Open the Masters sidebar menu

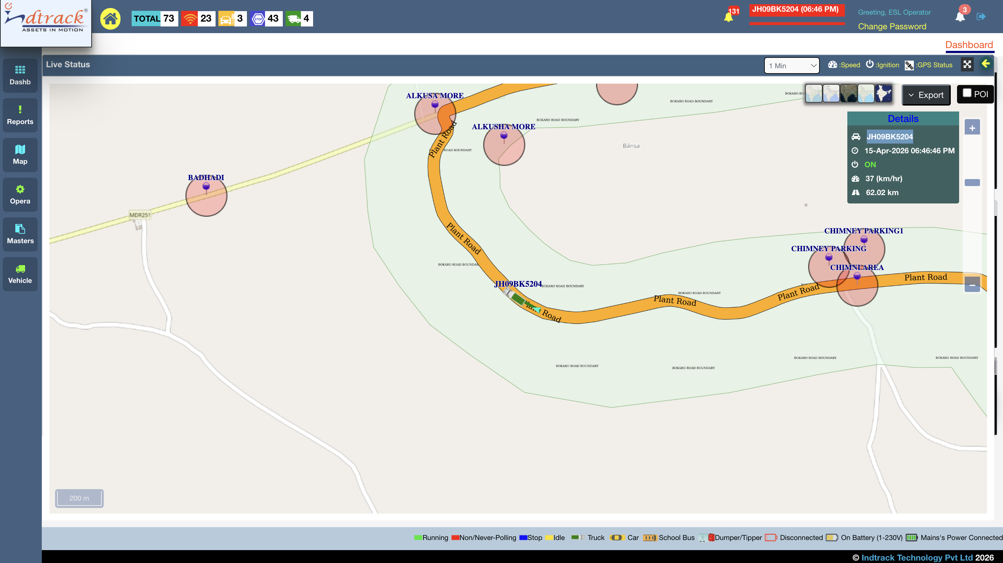click(x=20, y=234)
